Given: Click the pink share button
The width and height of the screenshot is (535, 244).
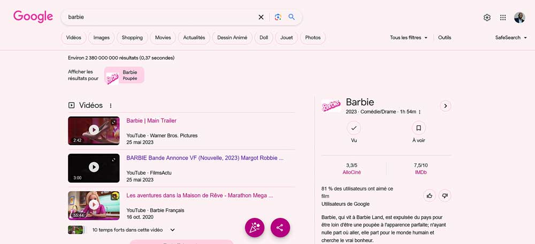Looking at the screenshot, I should click(x=280, y=227).
